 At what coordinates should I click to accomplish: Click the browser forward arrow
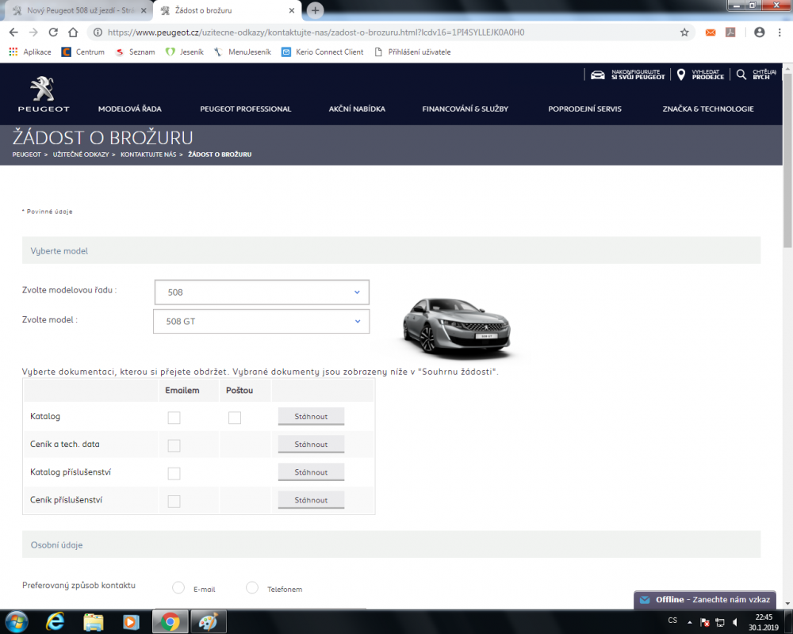pyautogui.click(x=33, y=32)
